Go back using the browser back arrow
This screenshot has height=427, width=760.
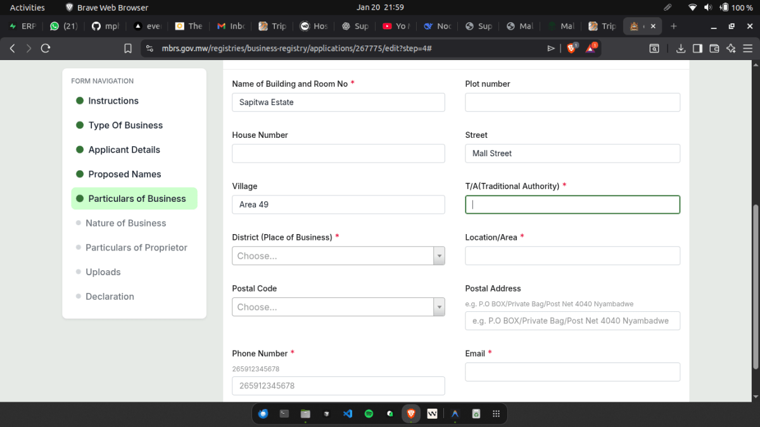click(12, 48)
